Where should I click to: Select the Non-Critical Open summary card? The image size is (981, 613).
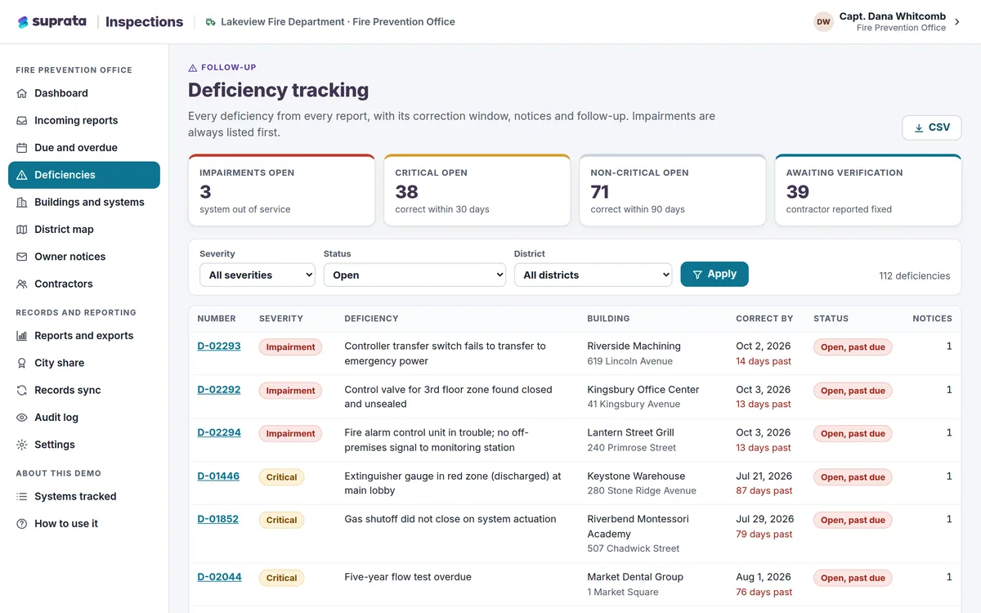673,190
